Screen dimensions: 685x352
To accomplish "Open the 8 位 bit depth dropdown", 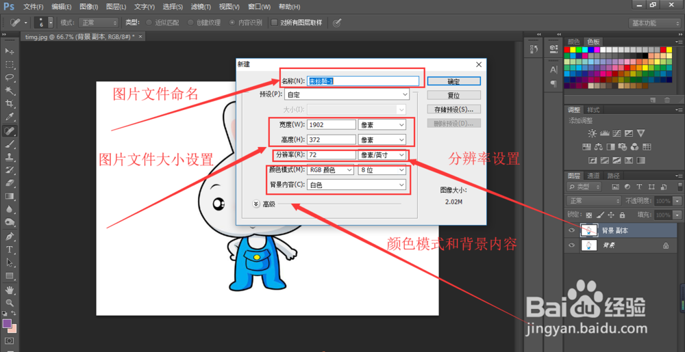I will 382,170.
